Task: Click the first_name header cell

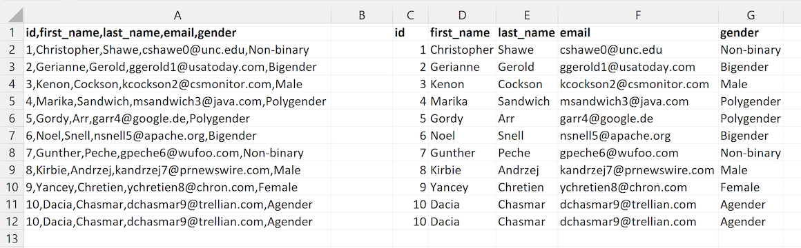Action: 462,32
